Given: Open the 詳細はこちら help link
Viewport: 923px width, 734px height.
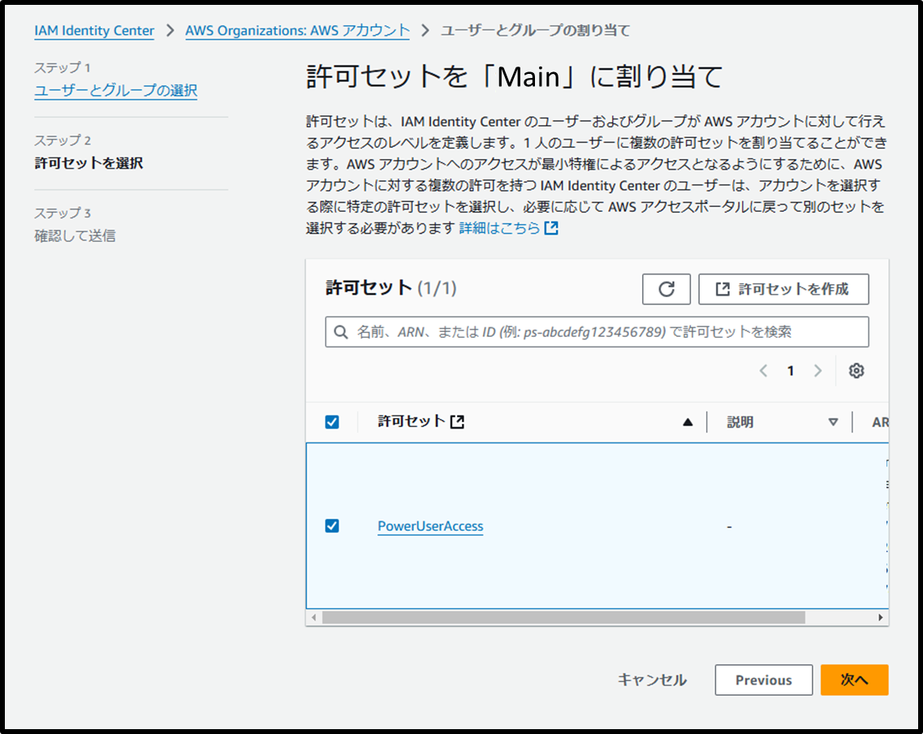Looking at the screenshot, I should click(x=499, y=228).
